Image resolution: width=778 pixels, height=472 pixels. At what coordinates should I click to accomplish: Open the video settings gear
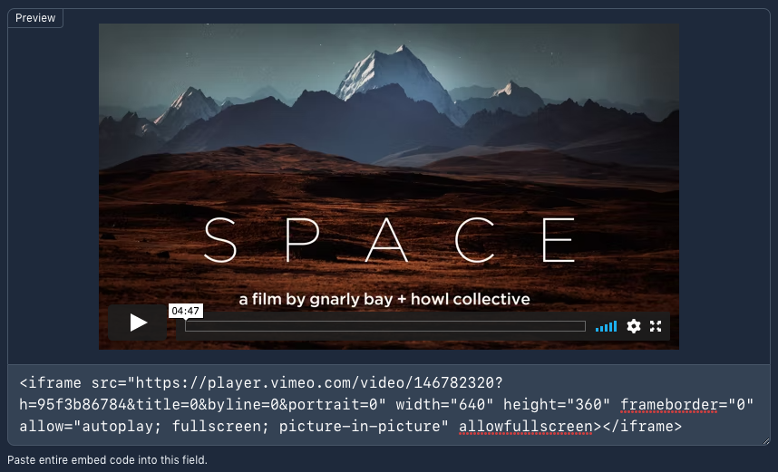(633, 326)
